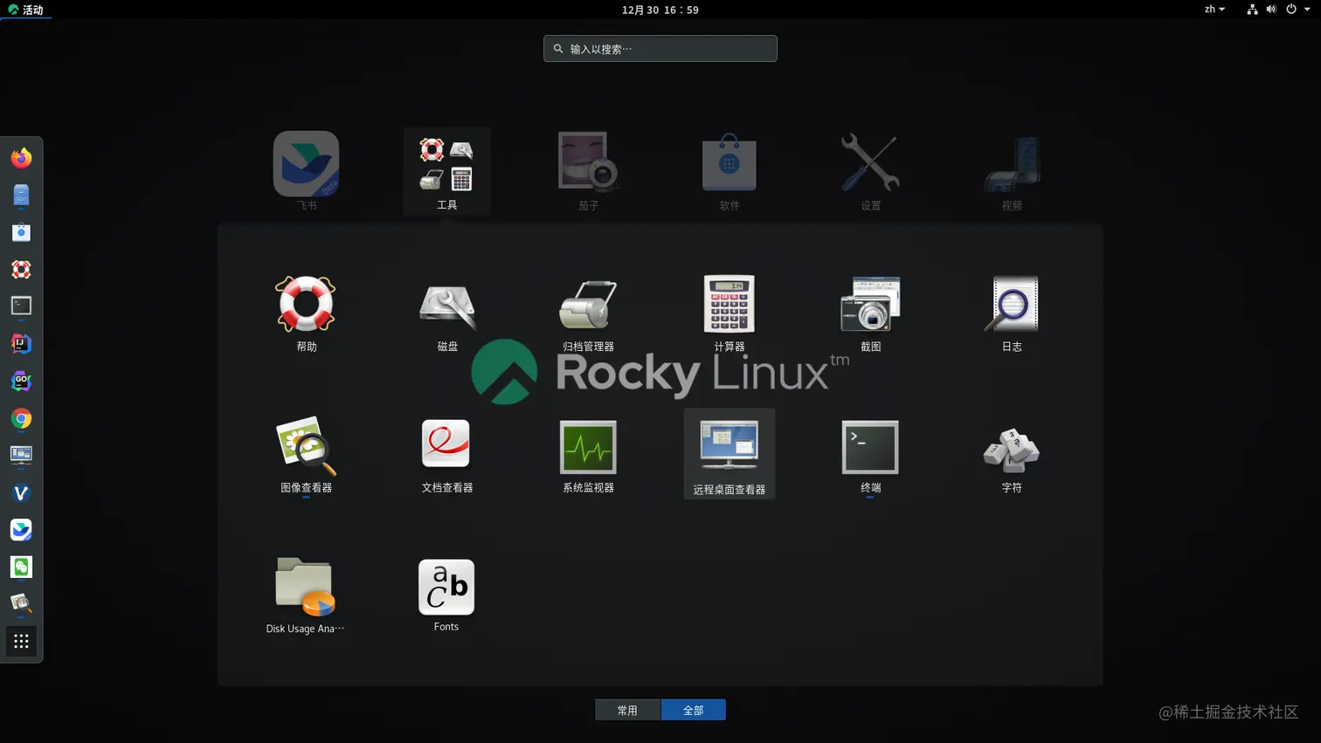1321x743 pixels.
Task: Open the zh input source dropdown
Action: coord(1214,10)
